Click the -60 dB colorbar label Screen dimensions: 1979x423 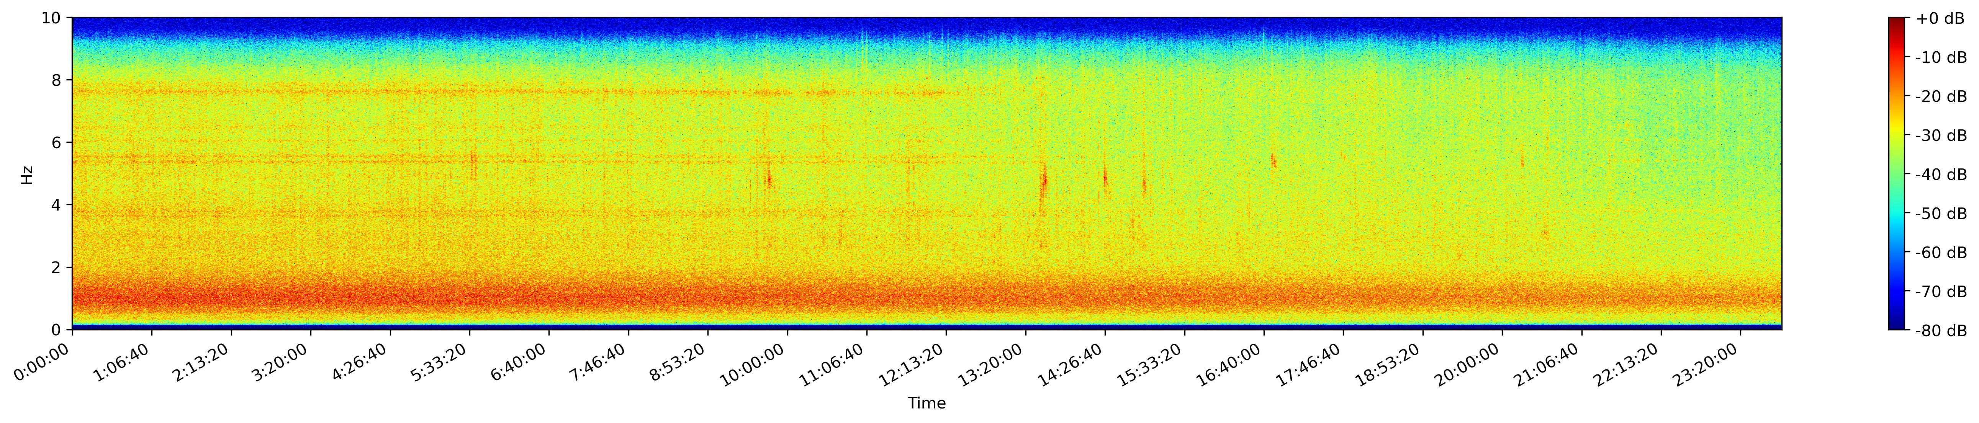tap(1942, 253)
